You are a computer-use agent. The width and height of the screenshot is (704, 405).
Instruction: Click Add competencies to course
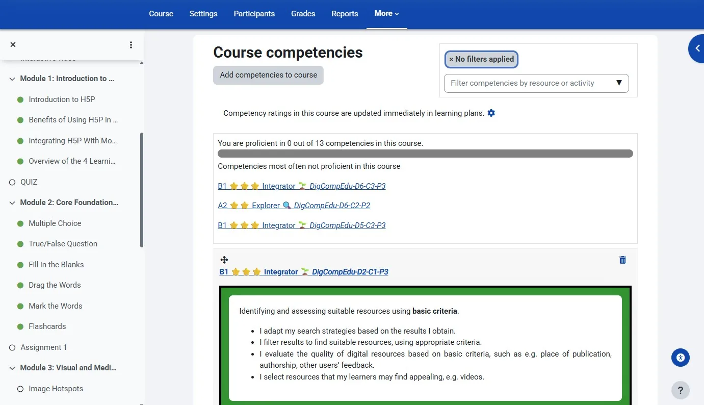(268, 75)
